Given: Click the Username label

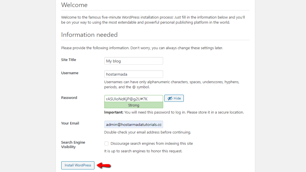Looking at the screenshot, I should tap(70, 73).
